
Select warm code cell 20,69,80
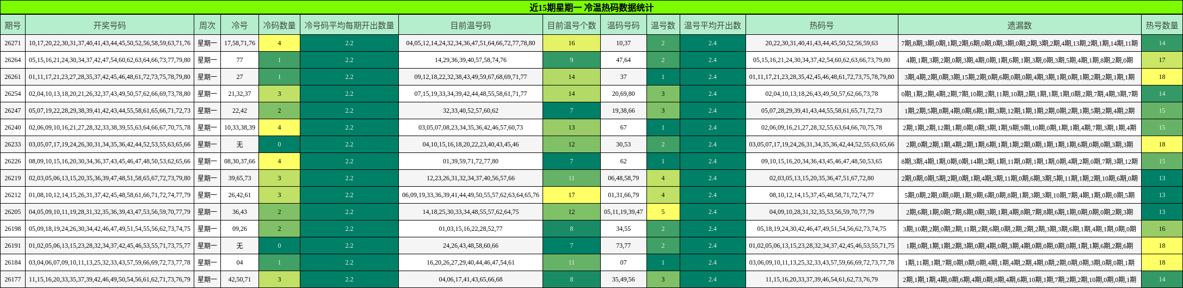click(x=624, y=94)
